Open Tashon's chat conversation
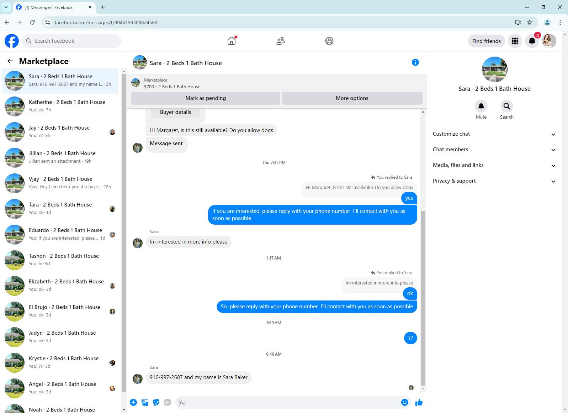Image resolution: width=568 pixels, height=413 pixels. coord(60,260)
